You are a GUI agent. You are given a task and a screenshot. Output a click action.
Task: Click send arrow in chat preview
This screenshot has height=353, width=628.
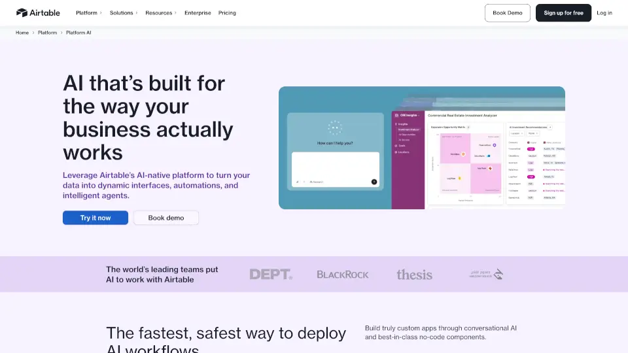pyautogui.click(x=374, y=182)
